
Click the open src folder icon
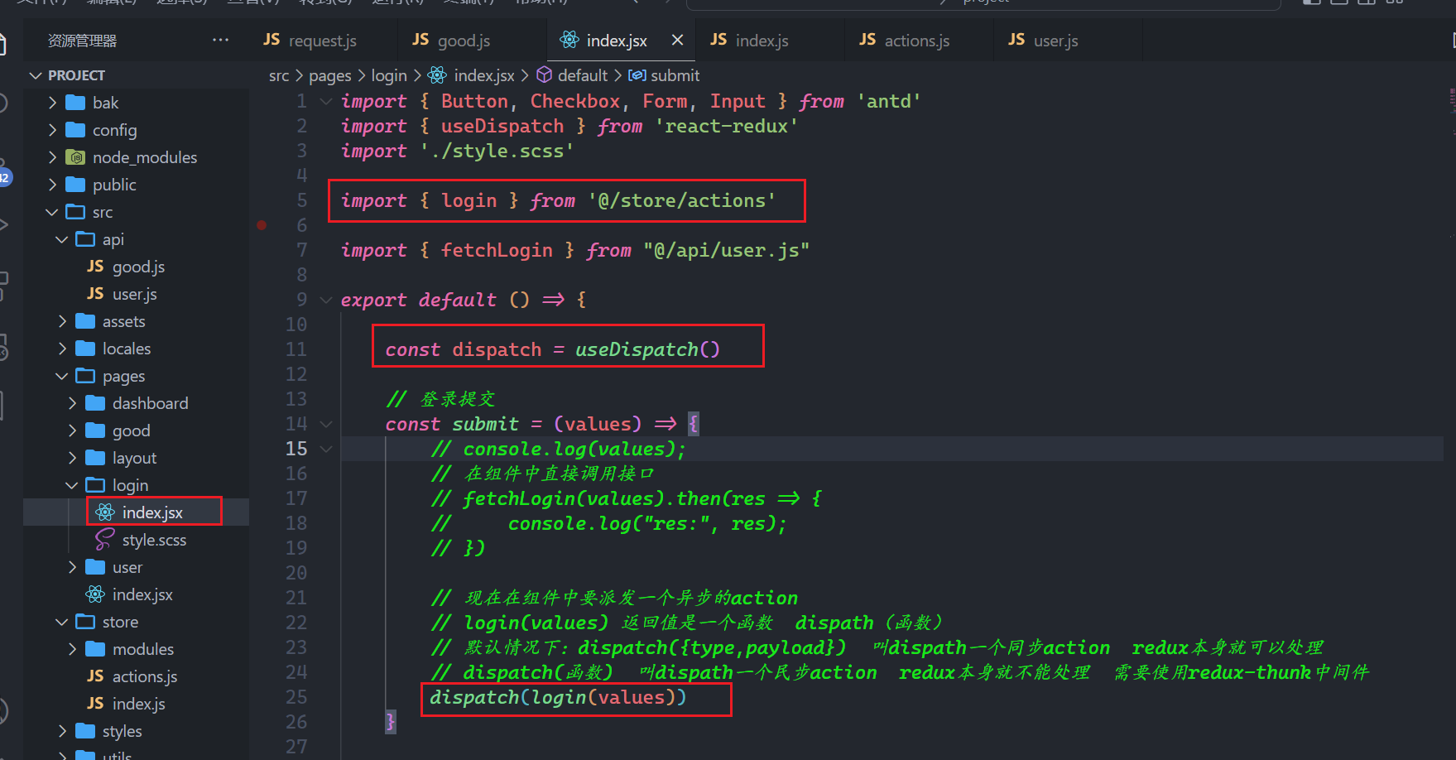point(75,212)
